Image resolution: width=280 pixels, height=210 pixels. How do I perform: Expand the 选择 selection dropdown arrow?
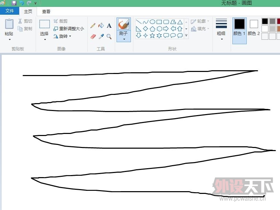(45, 39)
